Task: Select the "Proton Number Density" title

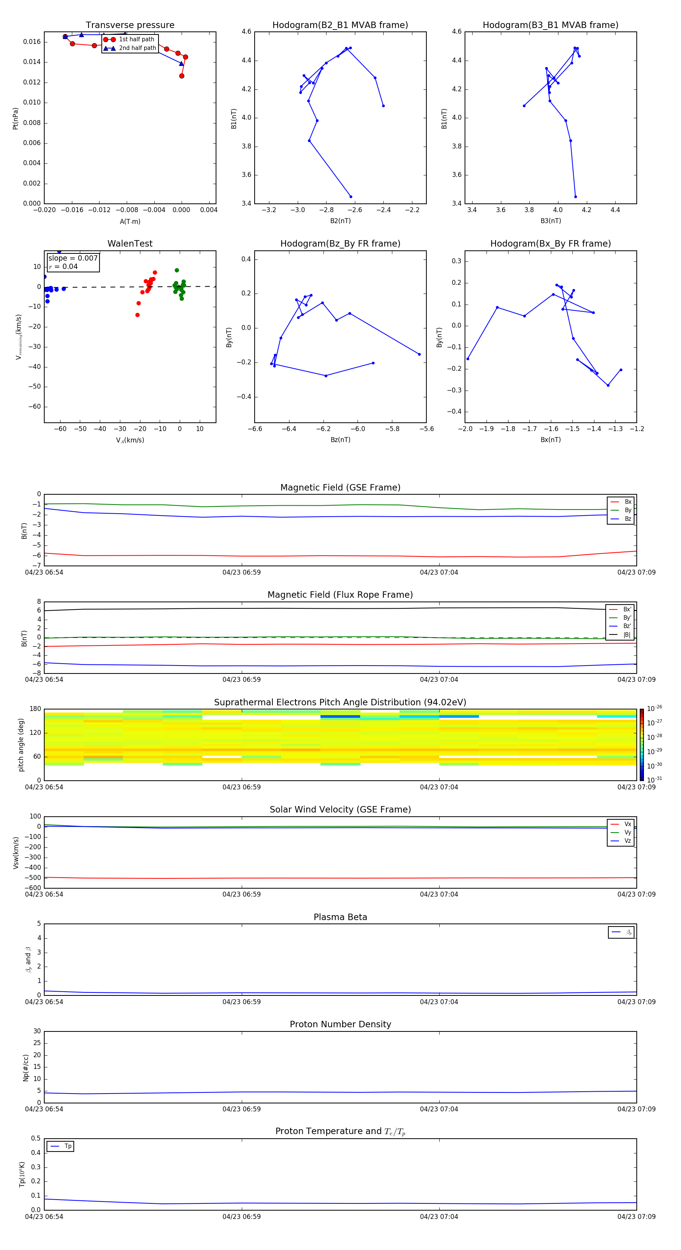Action: pyautogui.click(x=340, y=1025)
